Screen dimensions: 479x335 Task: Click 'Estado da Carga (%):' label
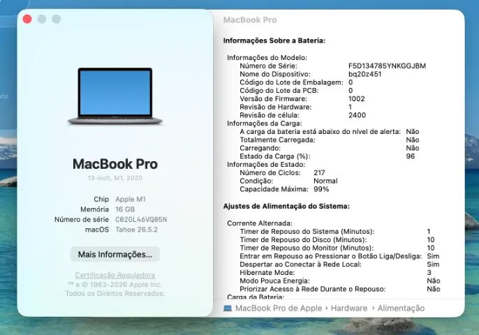275,156
